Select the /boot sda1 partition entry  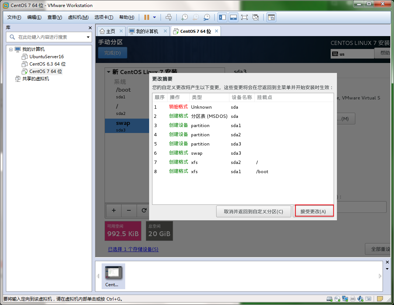pos(127,93)
